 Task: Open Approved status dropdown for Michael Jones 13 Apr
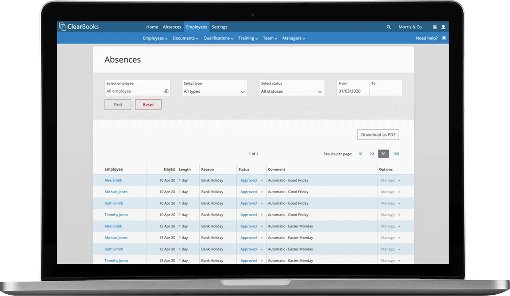pos(251,238)
